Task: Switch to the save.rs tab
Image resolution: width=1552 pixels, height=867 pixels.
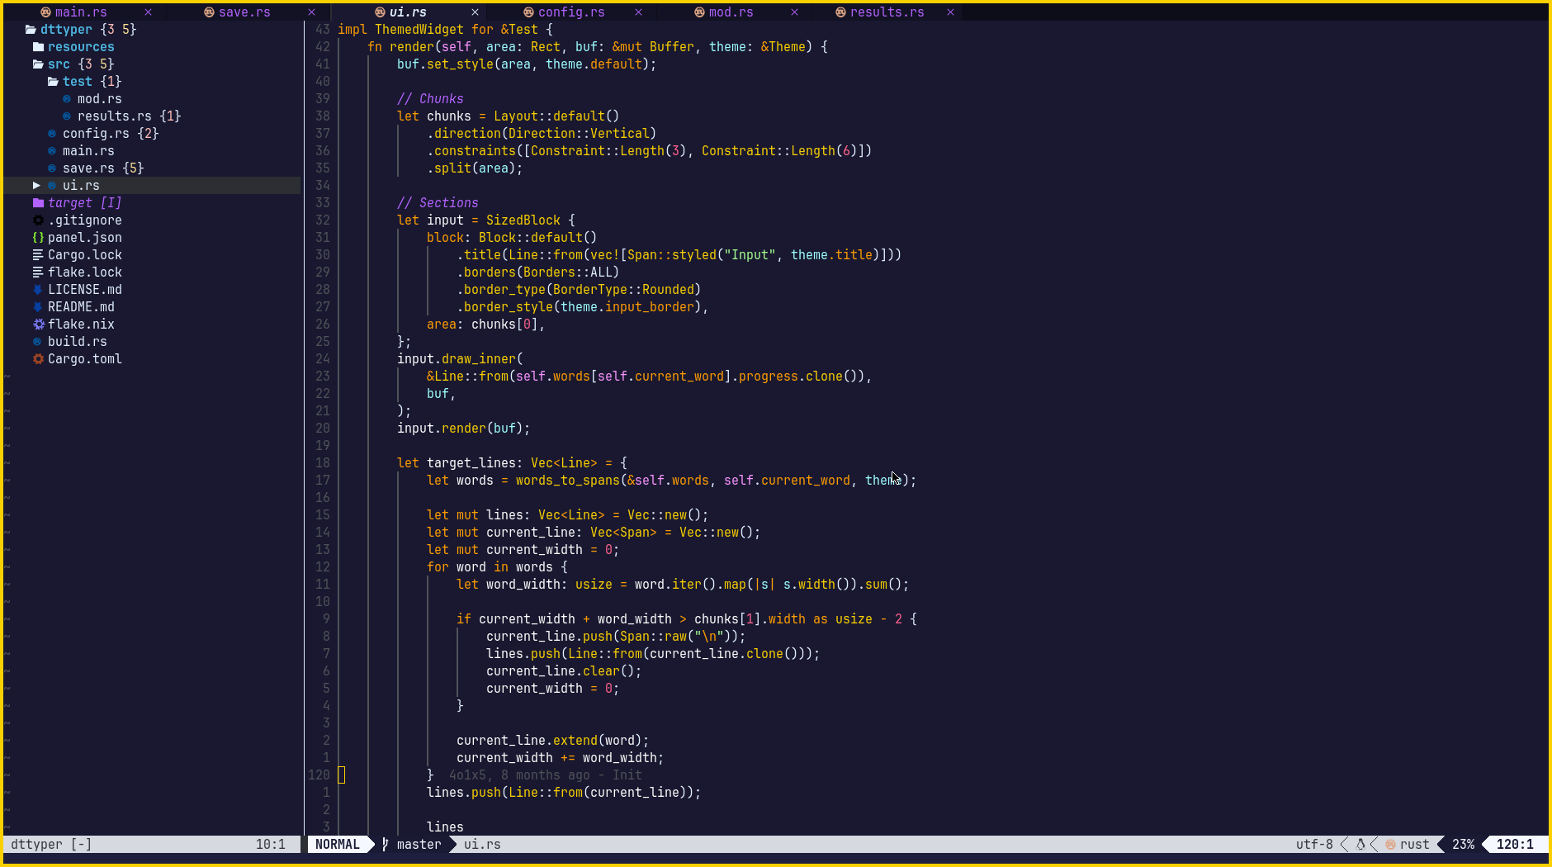Action: [244, 12]
